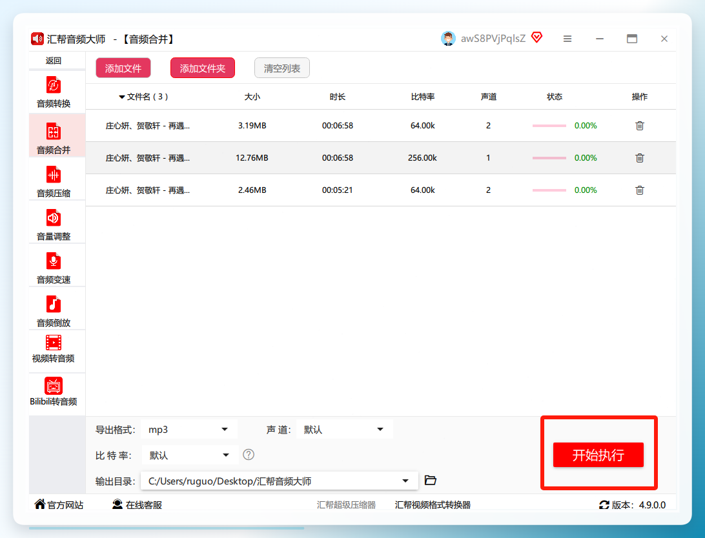Image resolution: width=705 pixels, height=538 pixels.
Task: Select the file name in the 2.46MB row
Action: coord(147,190)
